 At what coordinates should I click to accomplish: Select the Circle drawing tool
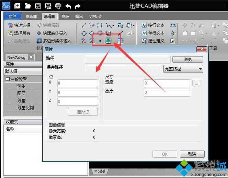click(x=84, y=33)
